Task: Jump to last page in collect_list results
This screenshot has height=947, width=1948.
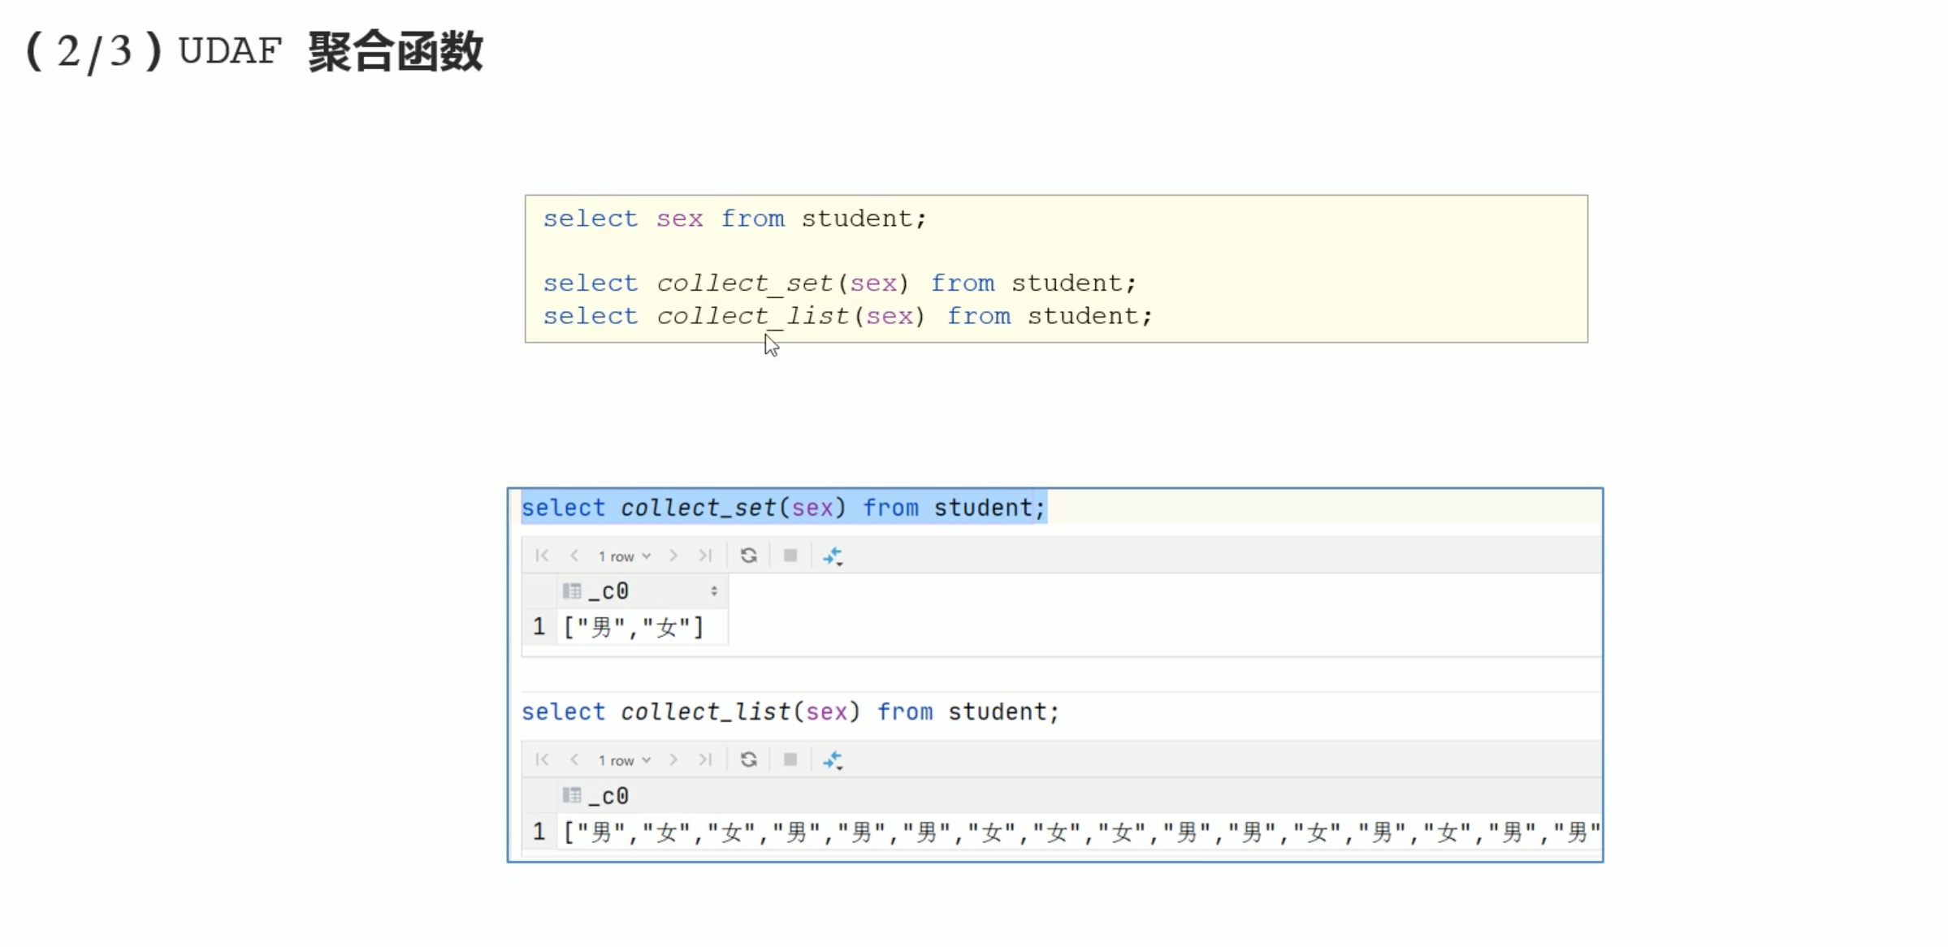Action: 705,759
